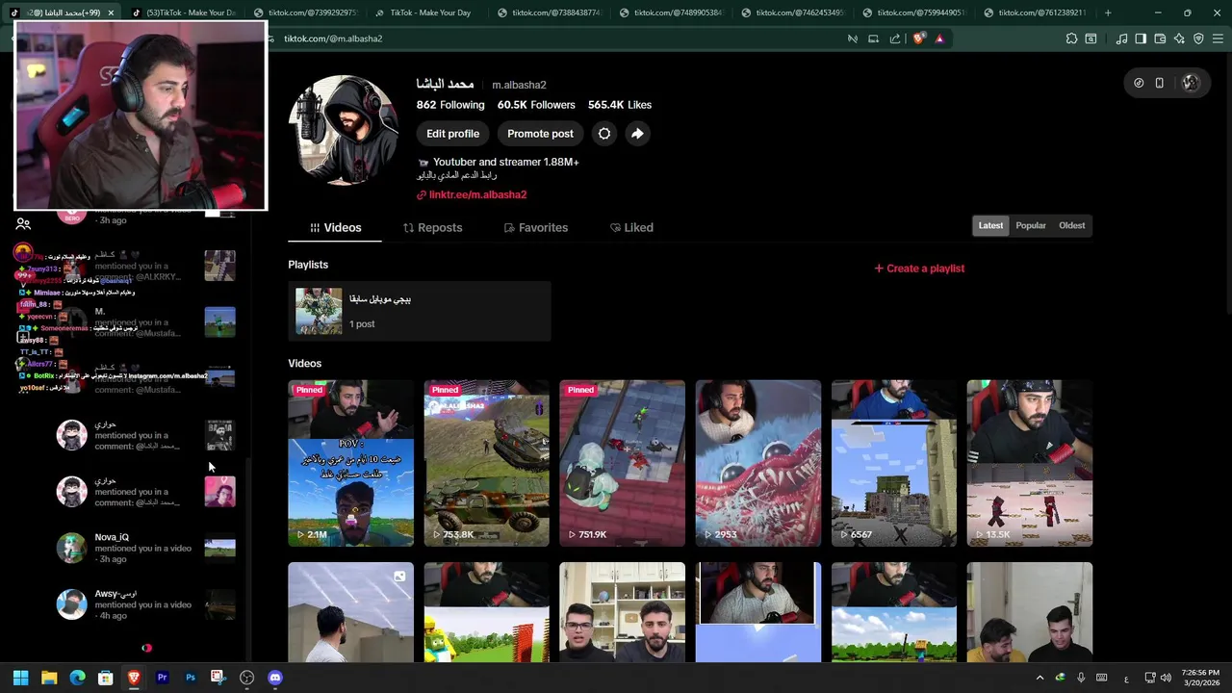Open Leo AI sparkle icon

click(x=1179, y=38)
